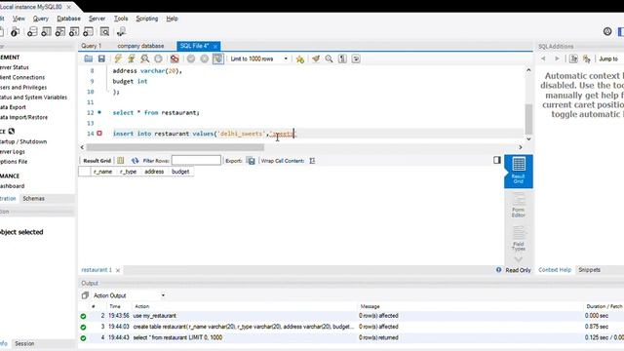Click Filter Rows input field

[196, 160]
